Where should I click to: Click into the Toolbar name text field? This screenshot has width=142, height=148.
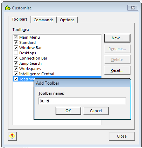82,101
